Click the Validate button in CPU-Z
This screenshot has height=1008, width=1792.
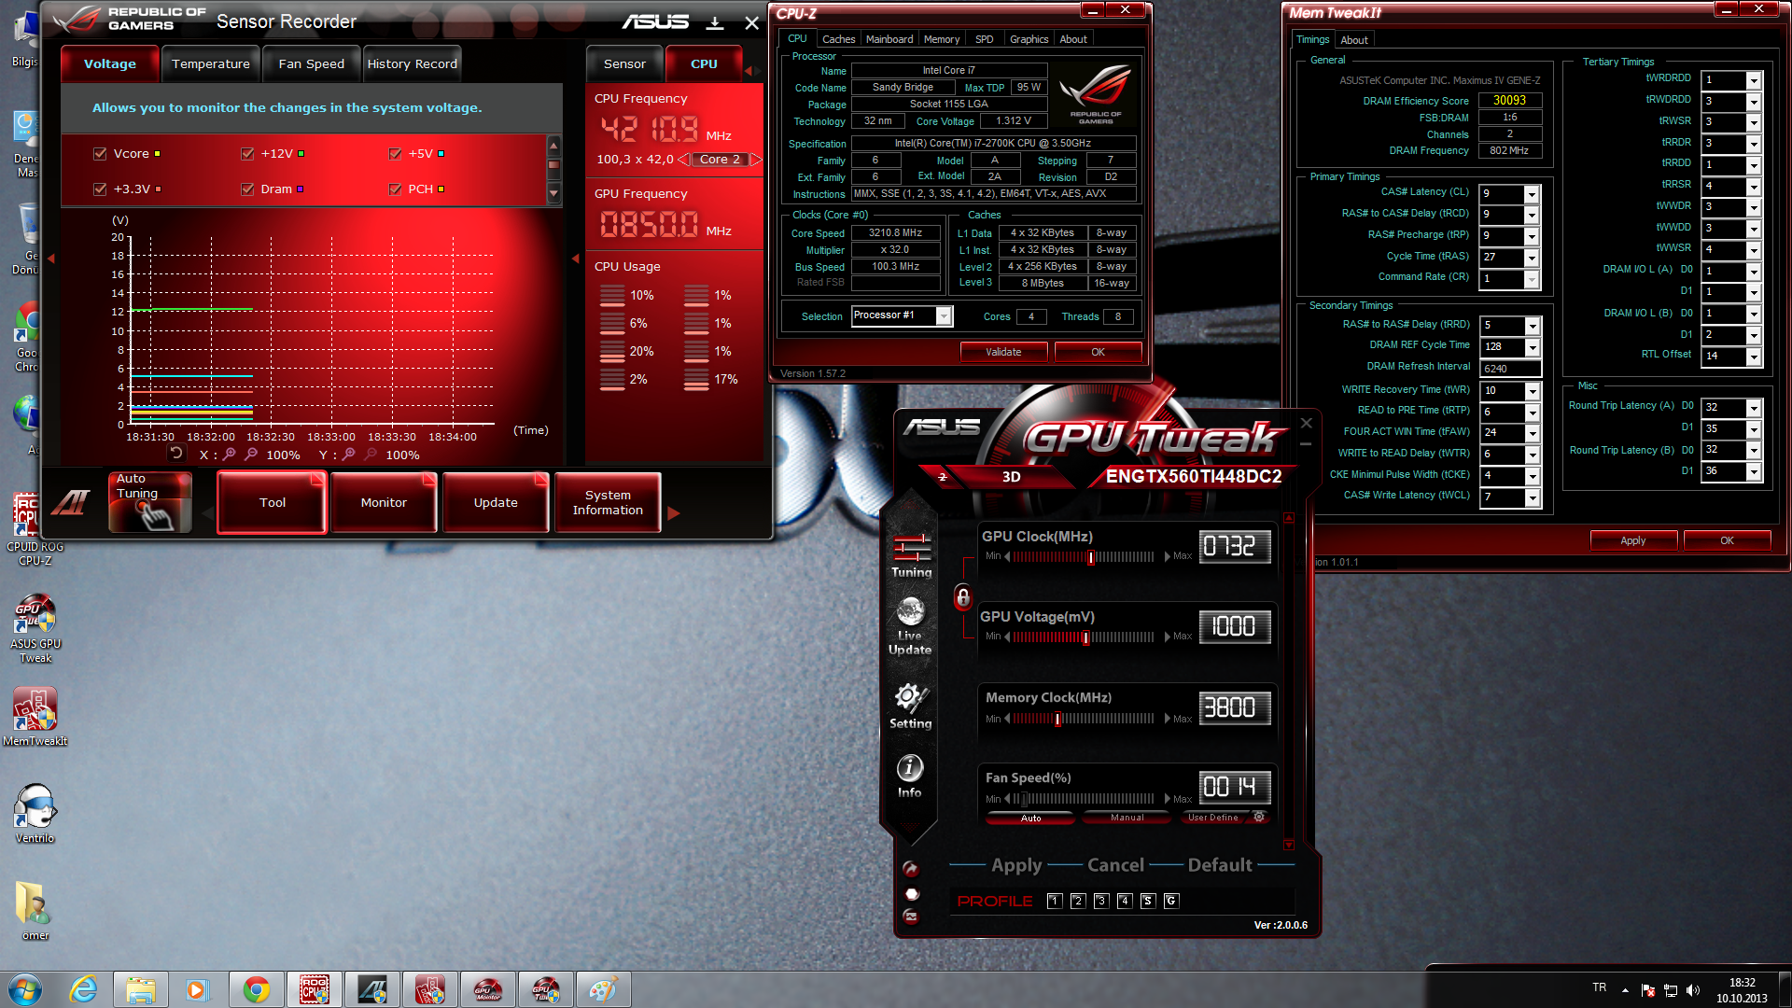click(1003, 352)
